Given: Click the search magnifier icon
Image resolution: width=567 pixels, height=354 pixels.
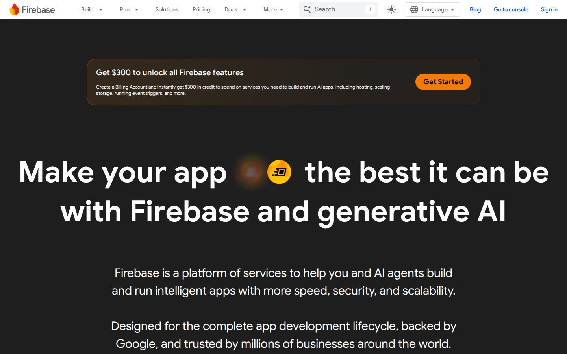Looking at the screenshot, I should tap(307, 9).
